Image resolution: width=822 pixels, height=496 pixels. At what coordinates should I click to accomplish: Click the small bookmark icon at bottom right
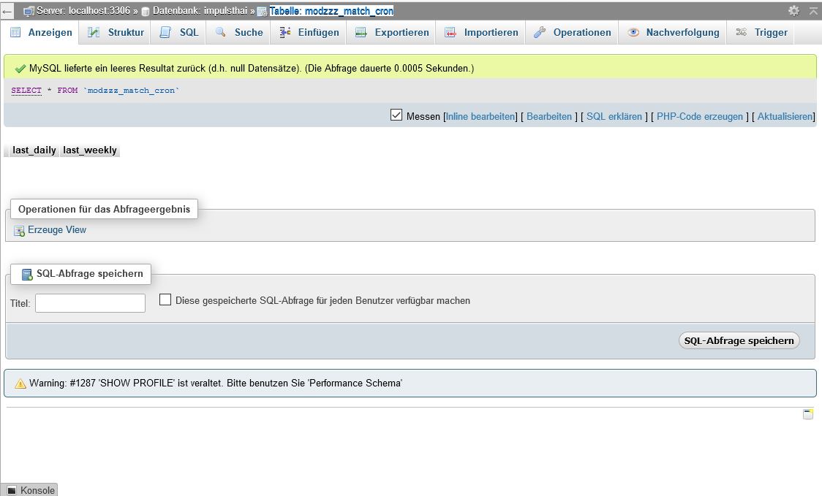(807, 414)
